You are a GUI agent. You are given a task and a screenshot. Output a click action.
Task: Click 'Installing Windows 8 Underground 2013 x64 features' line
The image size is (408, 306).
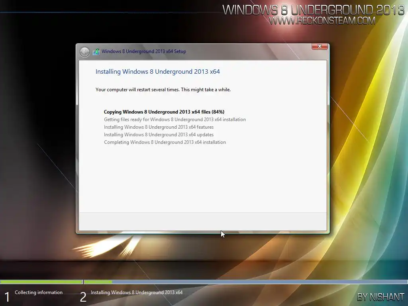[159, 127]
